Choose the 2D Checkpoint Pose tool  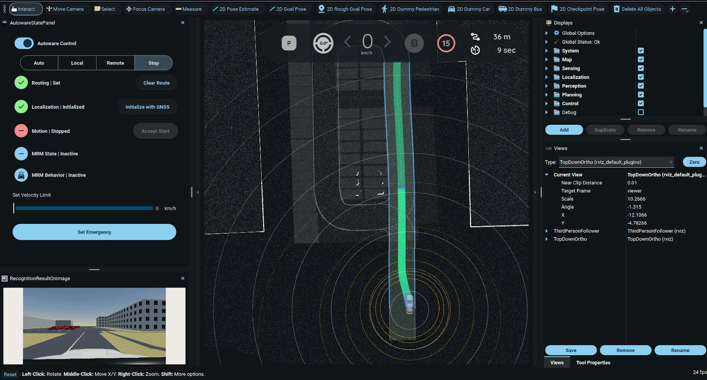click(578, 9)
